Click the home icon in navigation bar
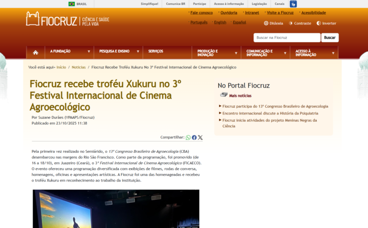 [35, 52]
